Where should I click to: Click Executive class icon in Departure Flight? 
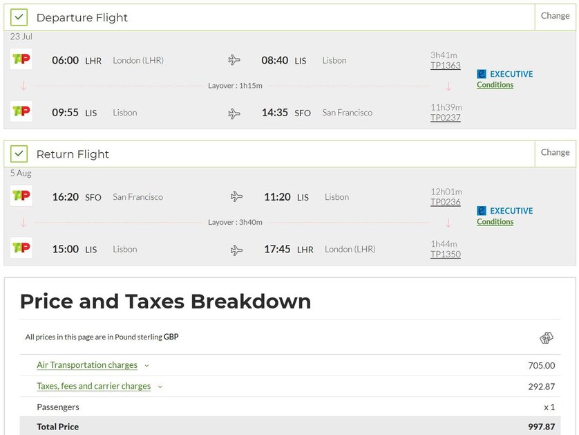coord(482,74)
